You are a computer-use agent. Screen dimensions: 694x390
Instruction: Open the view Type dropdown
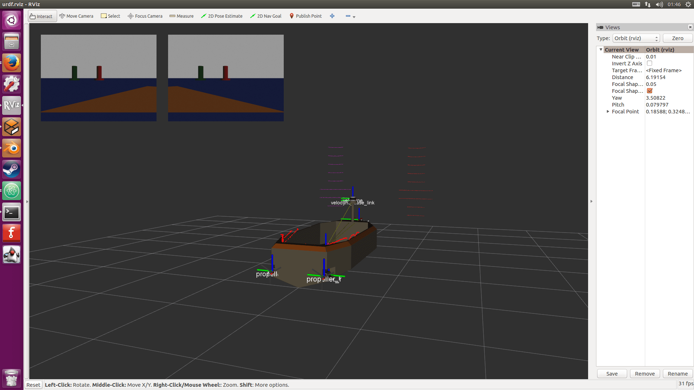(636, 38)
